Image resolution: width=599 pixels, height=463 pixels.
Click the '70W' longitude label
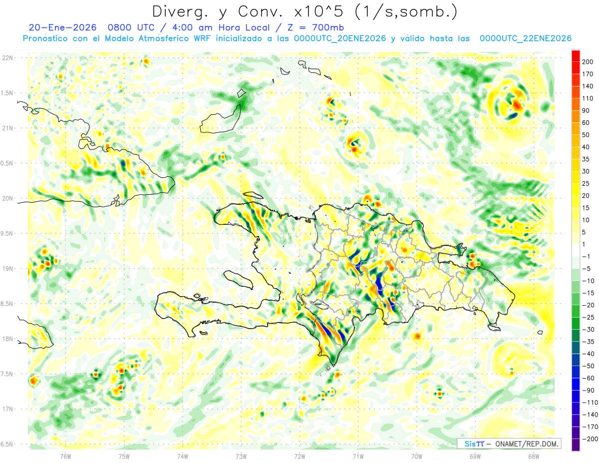[417, 456]
